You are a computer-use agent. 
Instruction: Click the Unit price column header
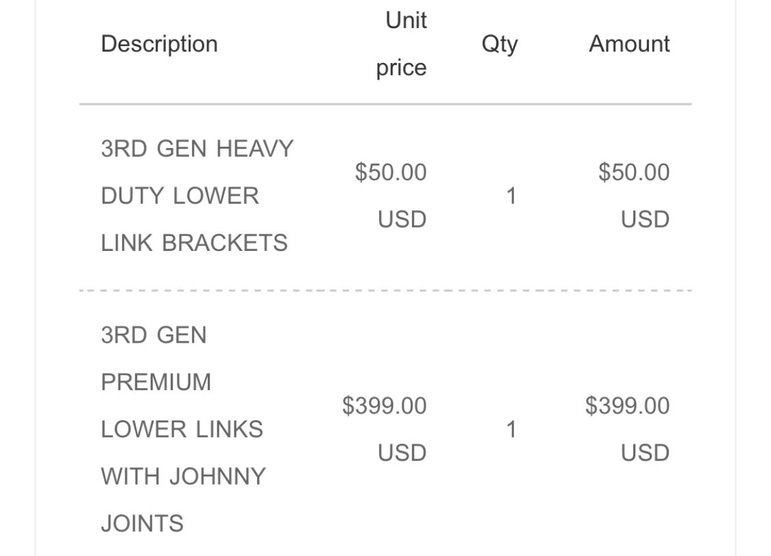click(x=401, y=45)
